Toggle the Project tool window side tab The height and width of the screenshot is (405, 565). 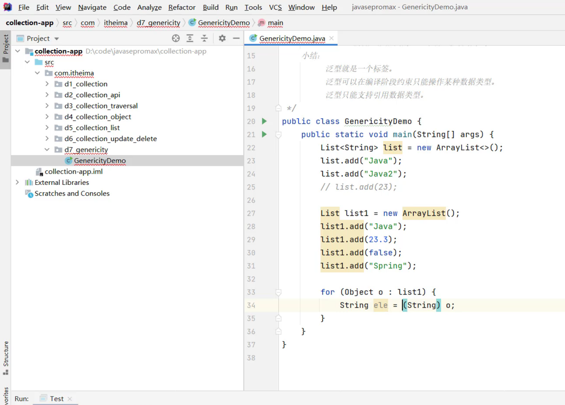[x=5, y=49]
